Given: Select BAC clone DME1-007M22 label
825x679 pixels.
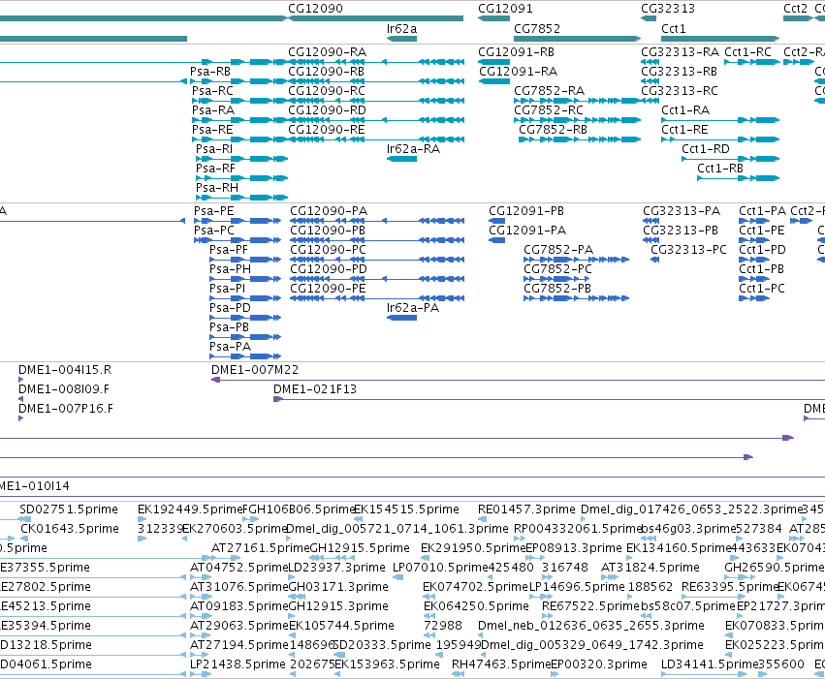Looking at the screenshot, I should click(x=255, y=370).
